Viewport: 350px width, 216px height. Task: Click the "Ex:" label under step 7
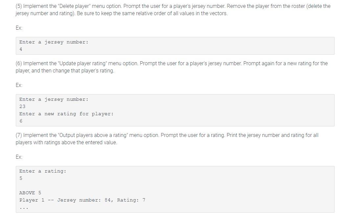coord(19,157)
